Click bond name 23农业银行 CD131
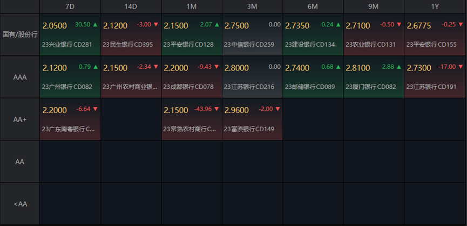Image resolution: width=467 pixels, height=226 pixels. (371, 45)
